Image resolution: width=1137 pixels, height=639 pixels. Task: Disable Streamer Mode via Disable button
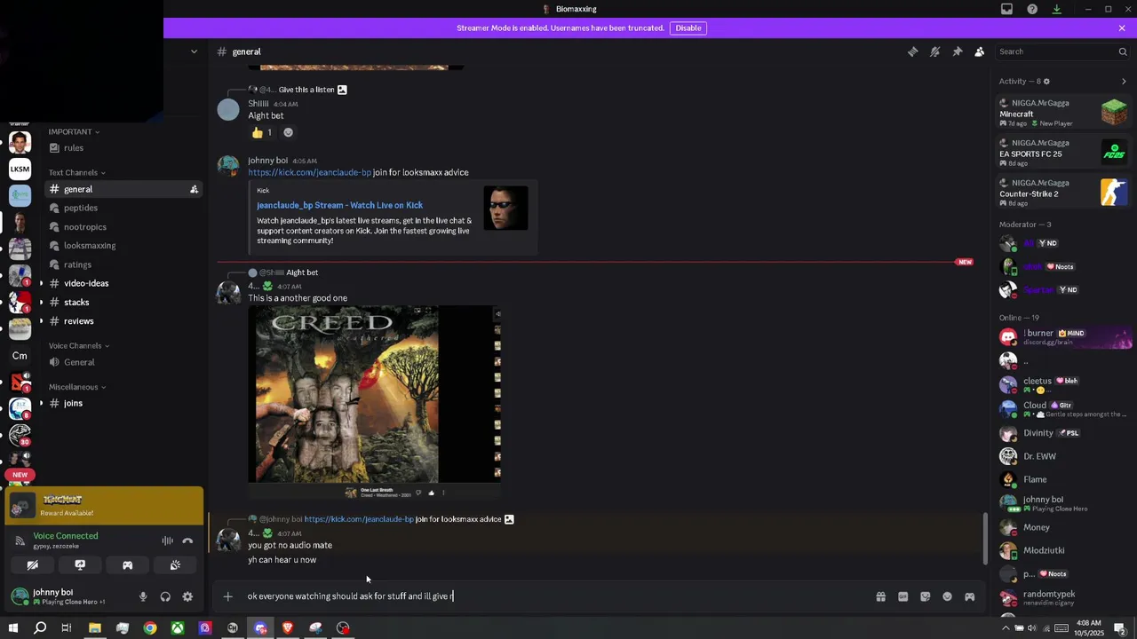(x=688, y=28)
